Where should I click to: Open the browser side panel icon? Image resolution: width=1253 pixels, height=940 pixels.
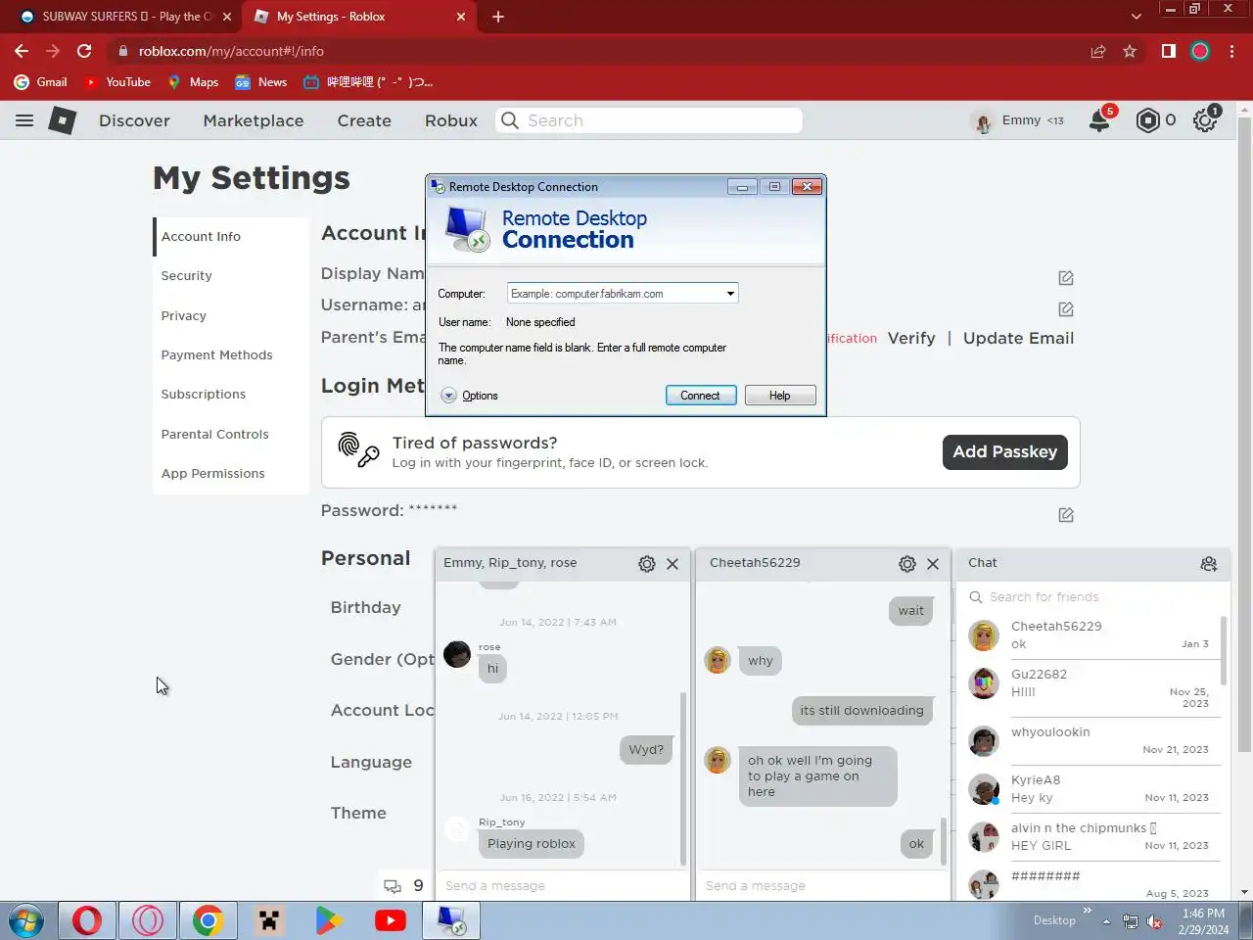coord(1168,51)
